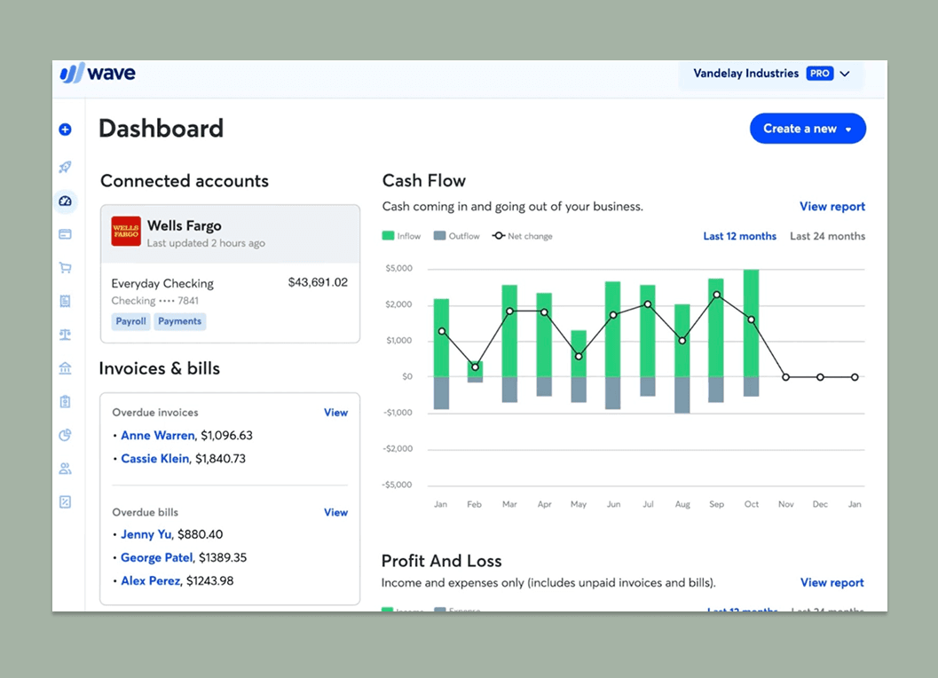Open the Create a new dropdown
The image size is (938, 678).
[x=808, y=128]
